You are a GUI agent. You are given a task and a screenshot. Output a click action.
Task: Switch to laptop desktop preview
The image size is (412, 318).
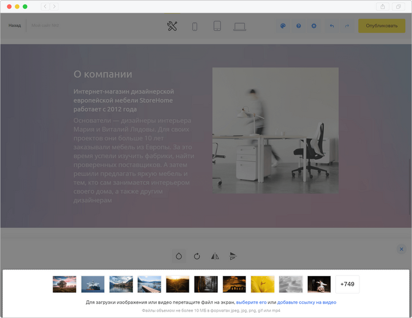pos(240,26)
